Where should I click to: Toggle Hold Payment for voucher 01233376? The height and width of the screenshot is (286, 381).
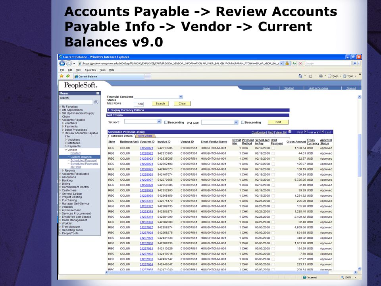pos(273,201)
